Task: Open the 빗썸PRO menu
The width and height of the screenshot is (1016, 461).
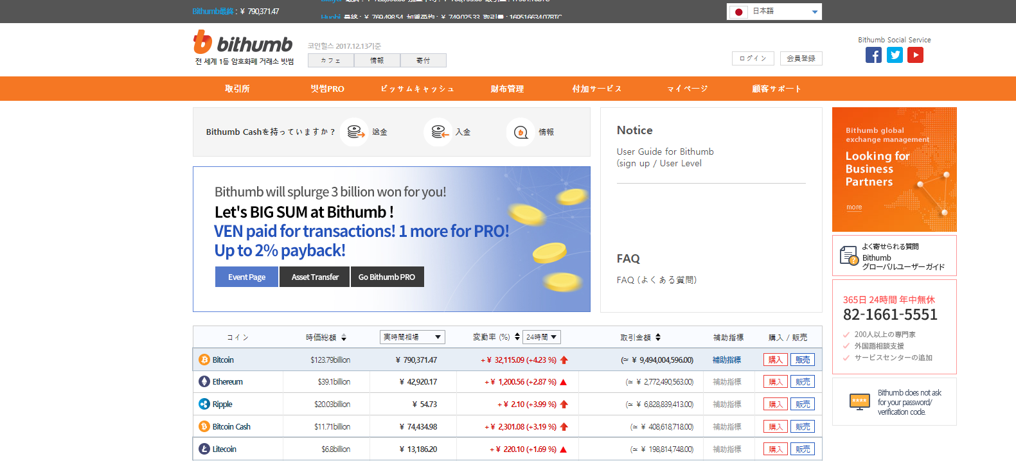Action: coord(327,89)
